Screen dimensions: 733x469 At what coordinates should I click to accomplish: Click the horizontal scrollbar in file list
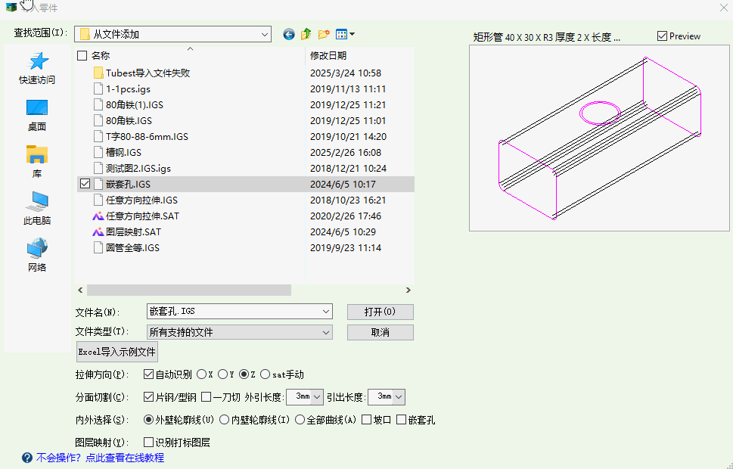(189, 290)
